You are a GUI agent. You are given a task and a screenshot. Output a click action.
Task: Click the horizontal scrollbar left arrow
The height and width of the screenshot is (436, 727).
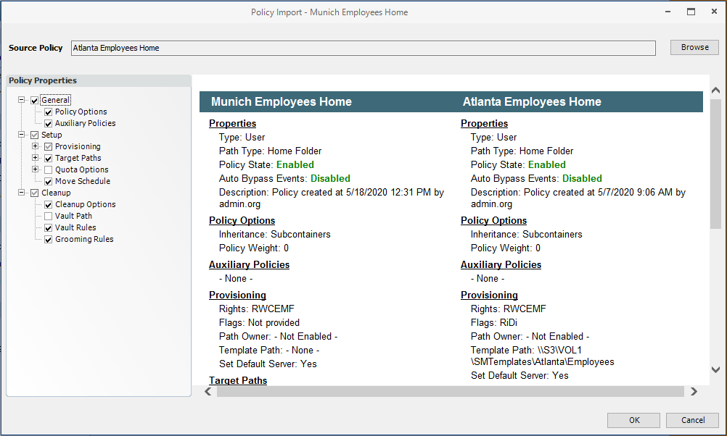coord(208,392)
